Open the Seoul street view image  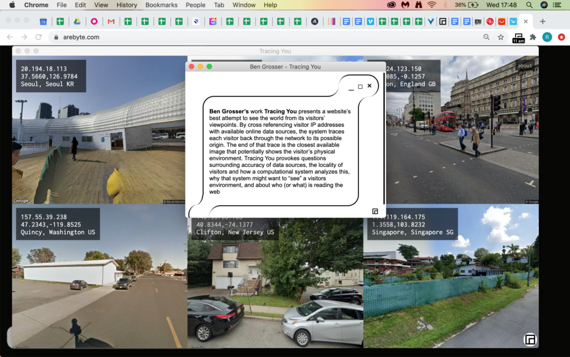point(100,130)
